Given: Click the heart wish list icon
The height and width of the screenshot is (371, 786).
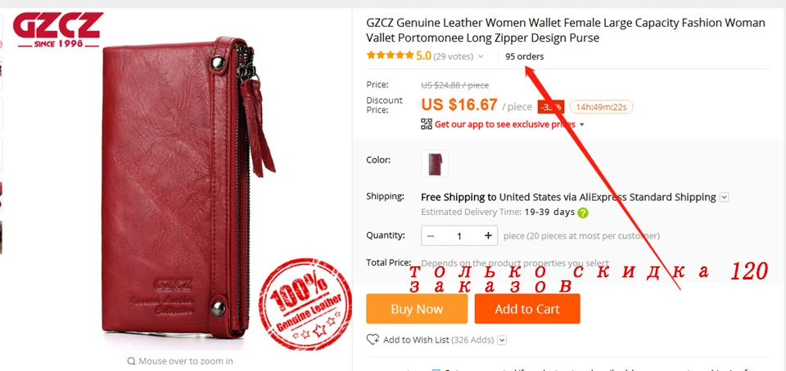Looking at the screenshot, I should [373, 340].
